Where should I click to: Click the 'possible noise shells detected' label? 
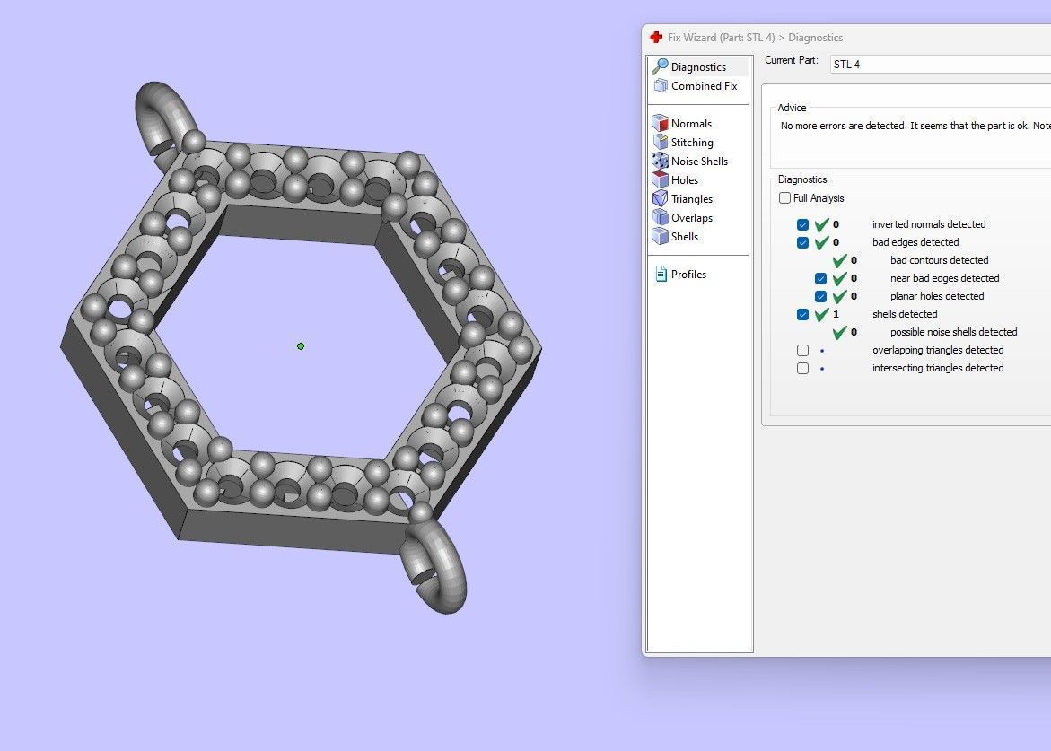coord(953,332)
